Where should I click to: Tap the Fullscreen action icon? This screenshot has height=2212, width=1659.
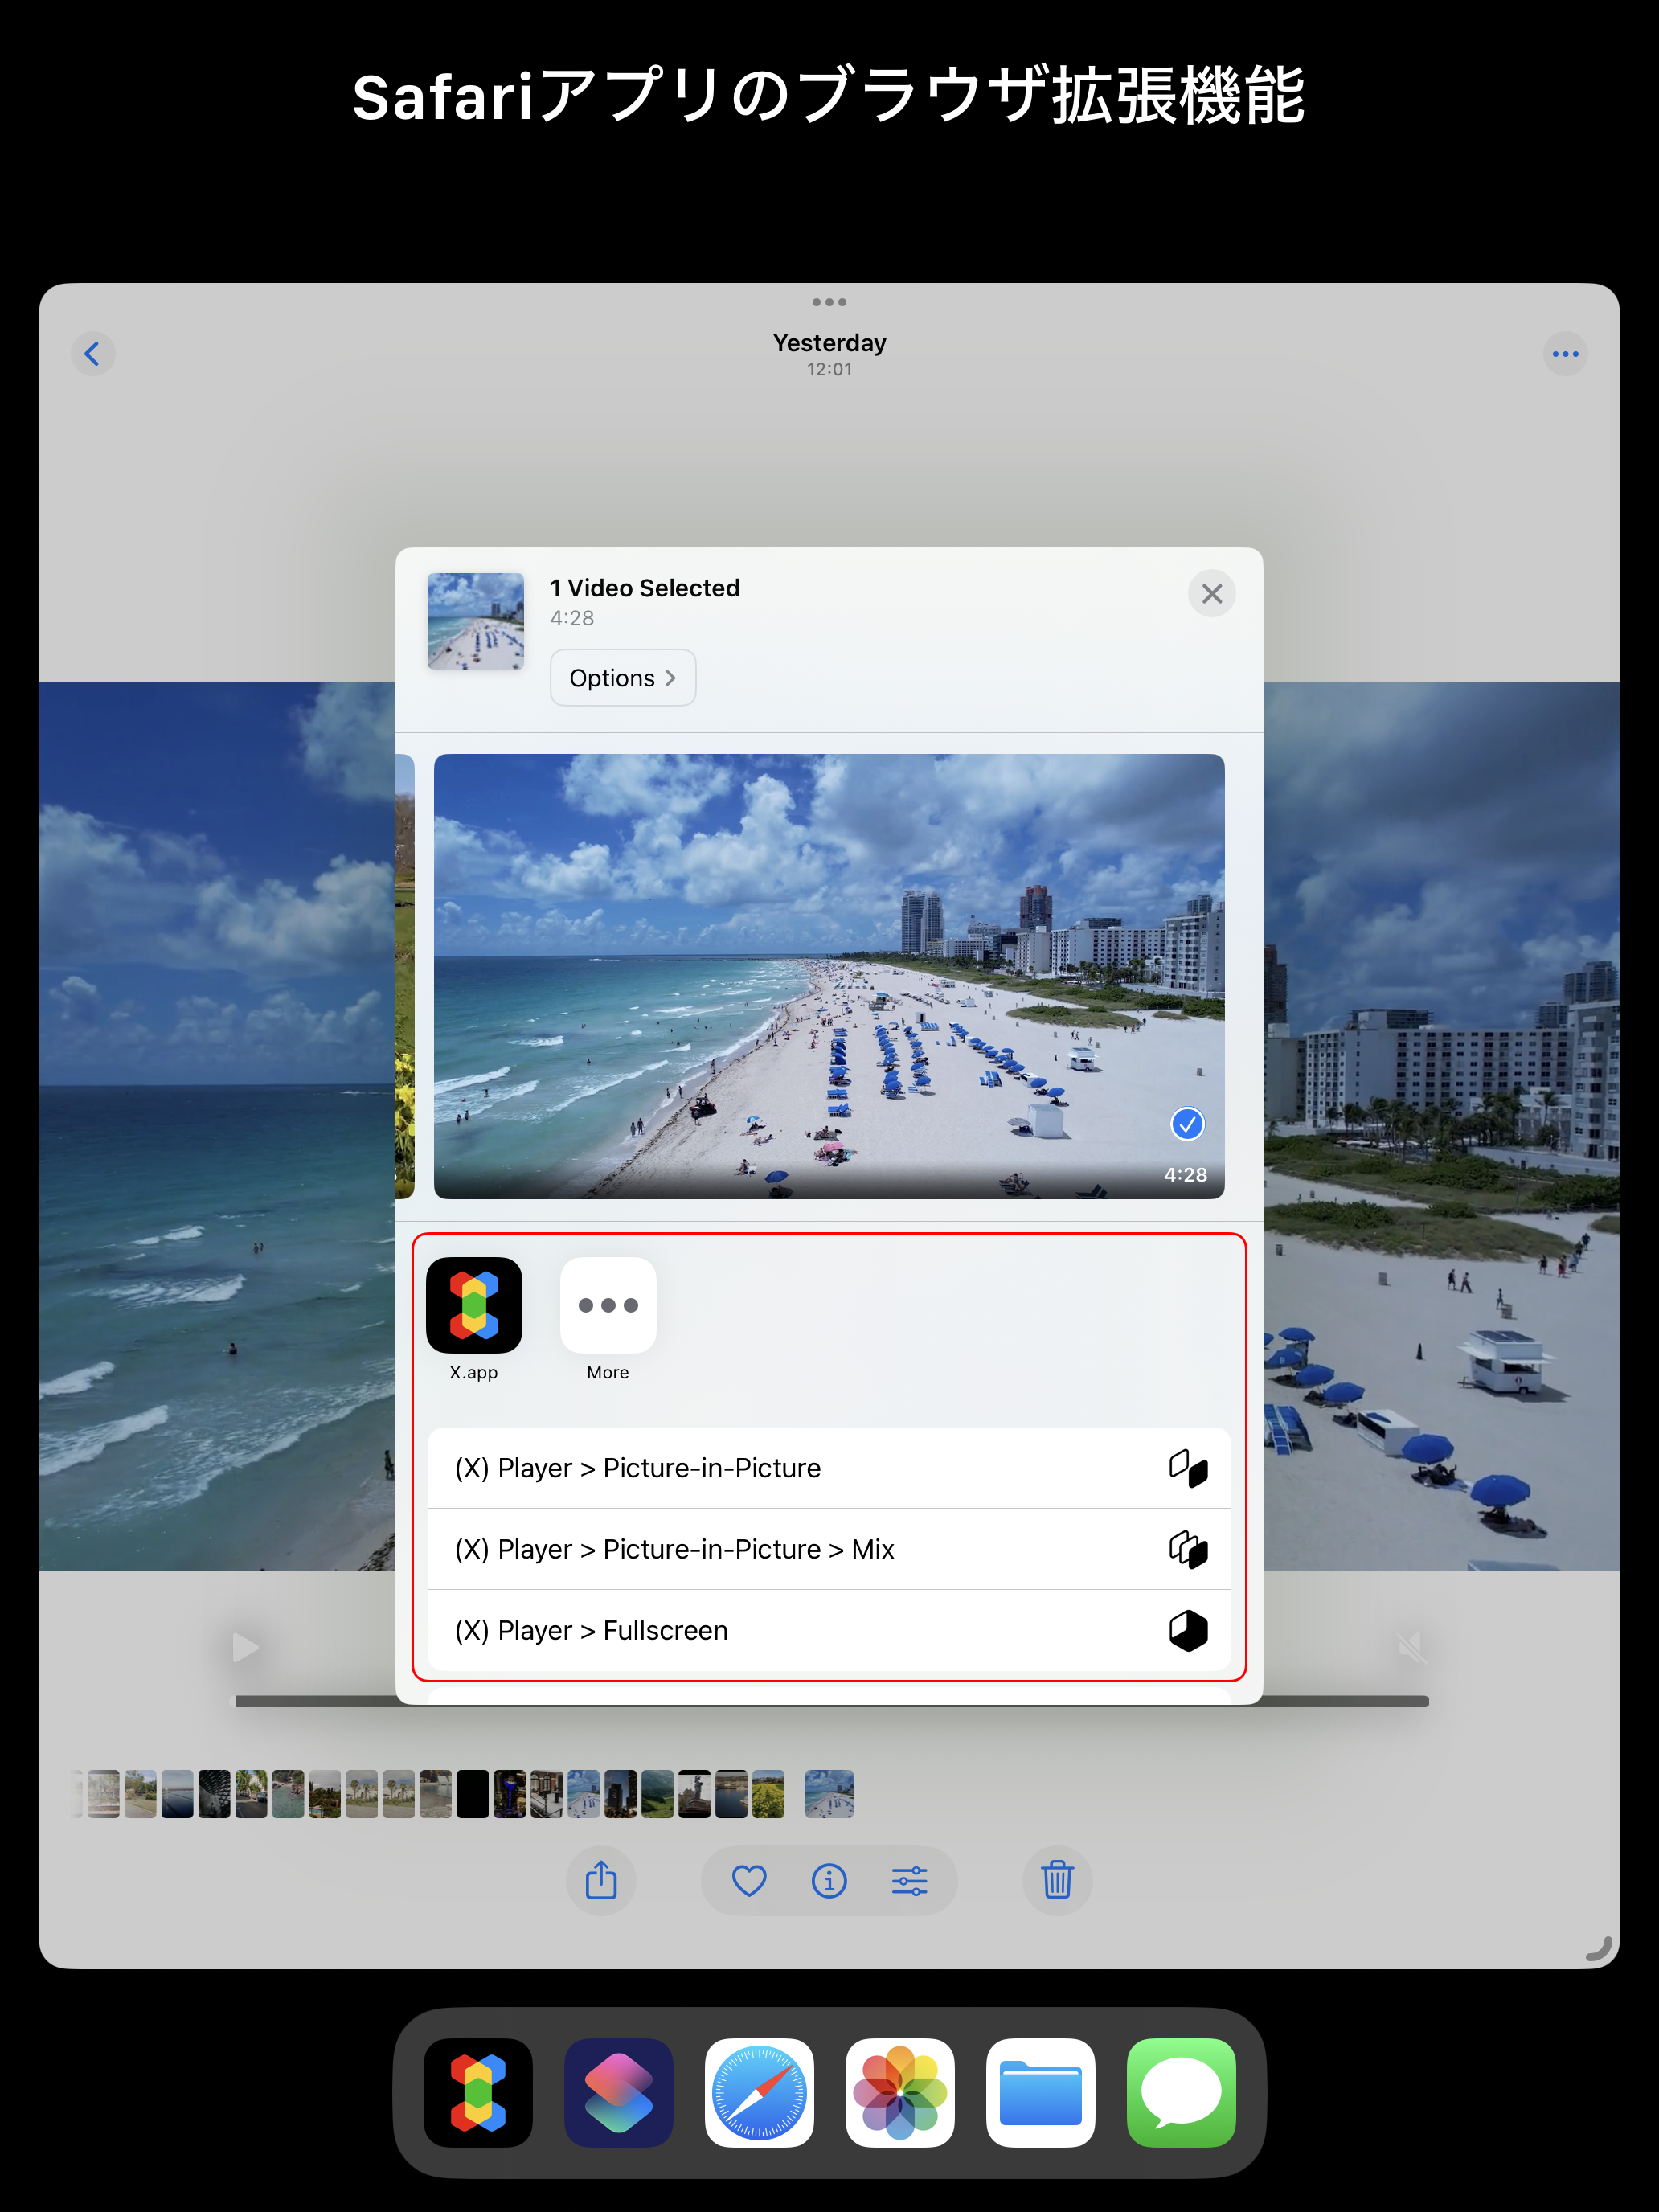pyautogui.click(x=1188, y=1630)
